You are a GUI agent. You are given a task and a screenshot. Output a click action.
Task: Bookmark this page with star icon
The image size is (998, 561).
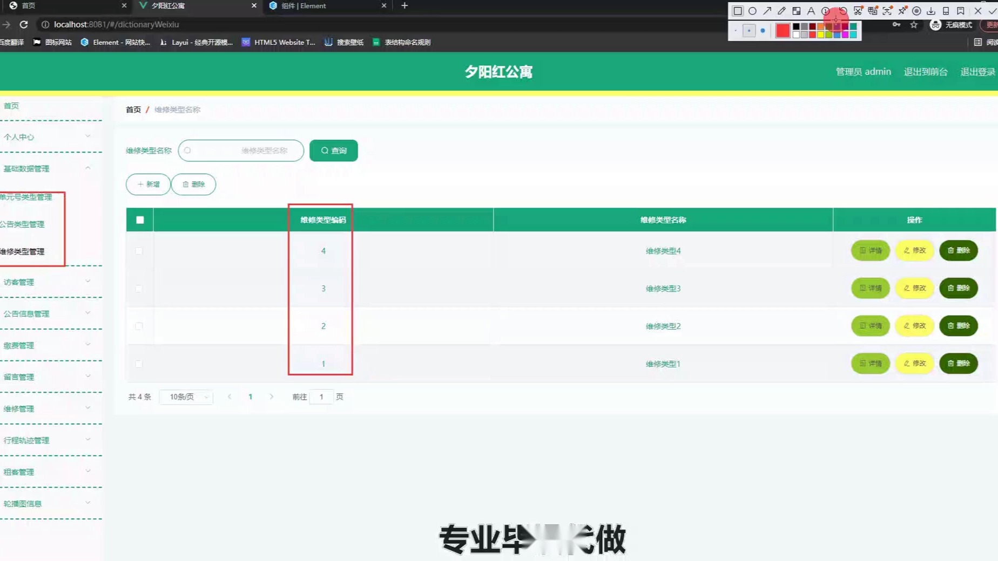pos(914,25)
